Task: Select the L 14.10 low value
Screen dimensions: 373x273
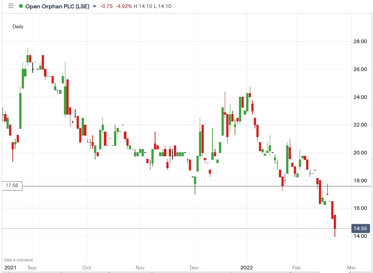Action: tap(163, 6)
